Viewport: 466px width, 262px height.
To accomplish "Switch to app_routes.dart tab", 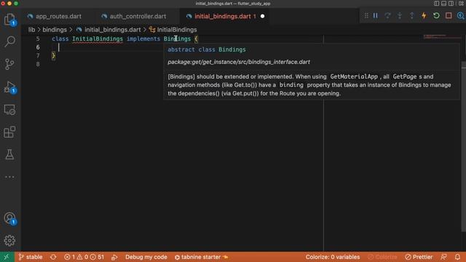I will (x=58, y=16).
